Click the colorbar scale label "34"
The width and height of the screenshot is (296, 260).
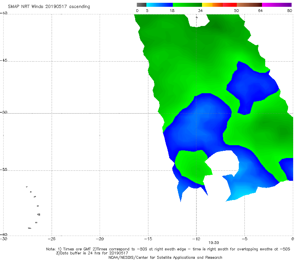click(200, 11)
